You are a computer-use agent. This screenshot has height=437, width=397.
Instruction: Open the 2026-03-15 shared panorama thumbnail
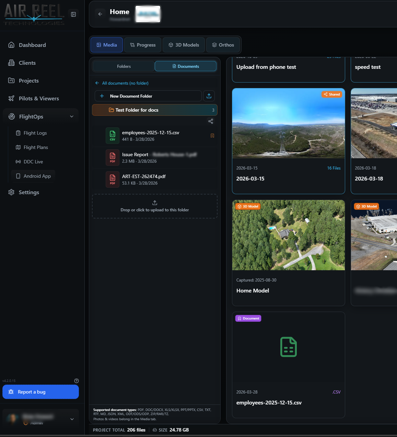point(289,123)
